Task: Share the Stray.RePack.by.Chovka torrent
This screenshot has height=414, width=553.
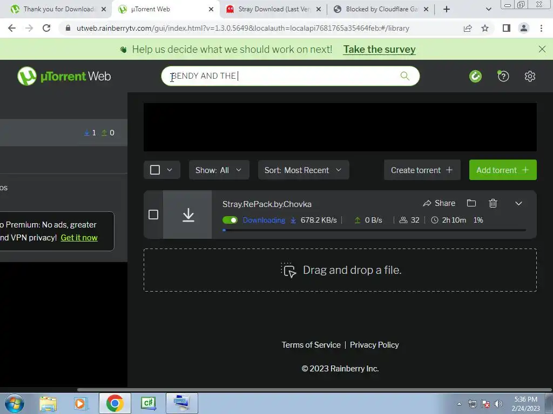Action: click(x=439, y=203)
